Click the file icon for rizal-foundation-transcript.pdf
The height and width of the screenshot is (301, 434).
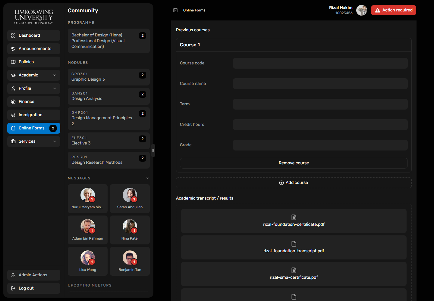click(294, 244)
